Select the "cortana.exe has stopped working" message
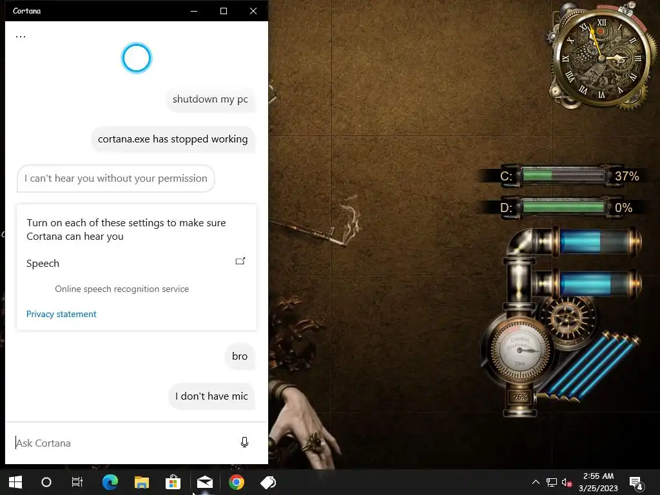The height and width of the screenshot is (495, 660). click(173, 139)
